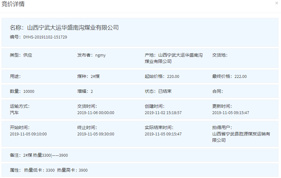
Task: Click the 合同 label
Action: tap(218, 91)
